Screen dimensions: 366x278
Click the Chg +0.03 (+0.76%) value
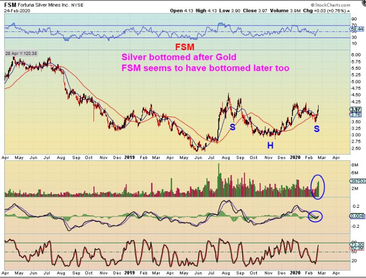pyautogui.click(x=325, y=11)
